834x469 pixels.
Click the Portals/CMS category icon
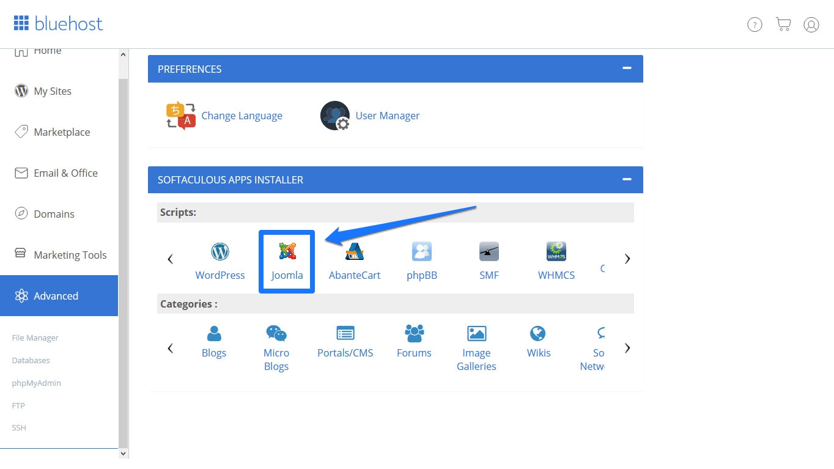[345, 333]
